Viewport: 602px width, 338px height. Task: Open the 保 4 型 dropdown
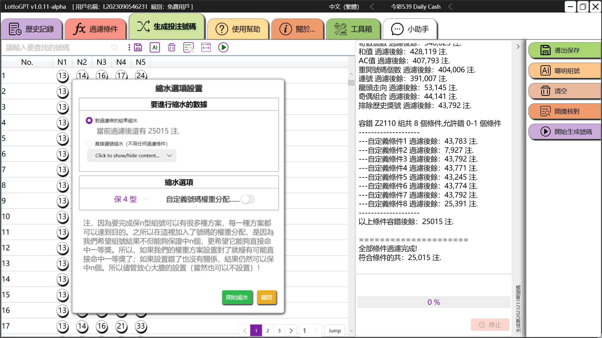131,199
